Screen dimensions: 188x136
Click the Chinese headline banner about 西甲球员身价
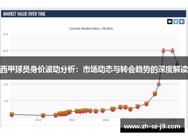pyautogui.click(x=94, y=68)
